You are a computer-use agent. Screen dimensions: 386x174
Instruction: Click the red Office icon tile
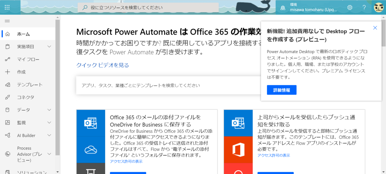tap(238, 150)
